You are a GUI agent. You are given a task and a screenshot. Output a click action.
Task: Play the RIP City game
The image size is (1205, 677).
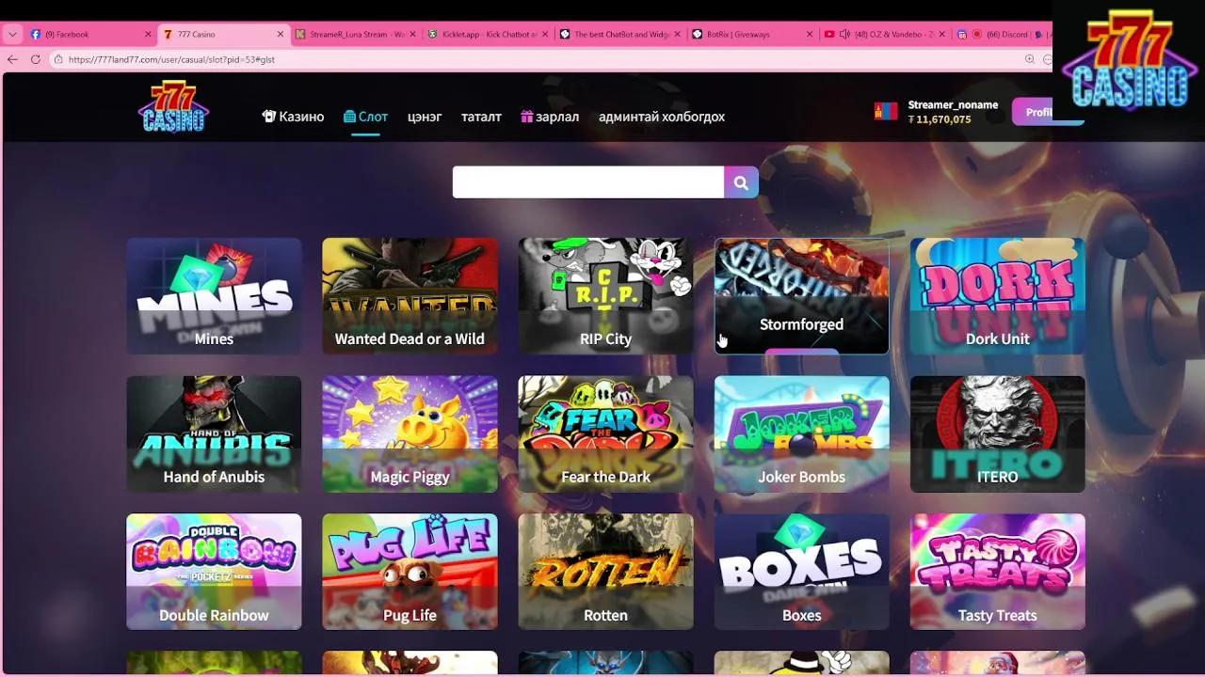tap(605, 295)
